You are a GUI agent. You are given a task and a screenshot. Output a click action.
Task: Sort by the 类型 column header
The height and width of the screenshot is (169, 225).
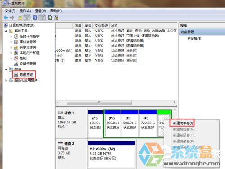(88, 26)
